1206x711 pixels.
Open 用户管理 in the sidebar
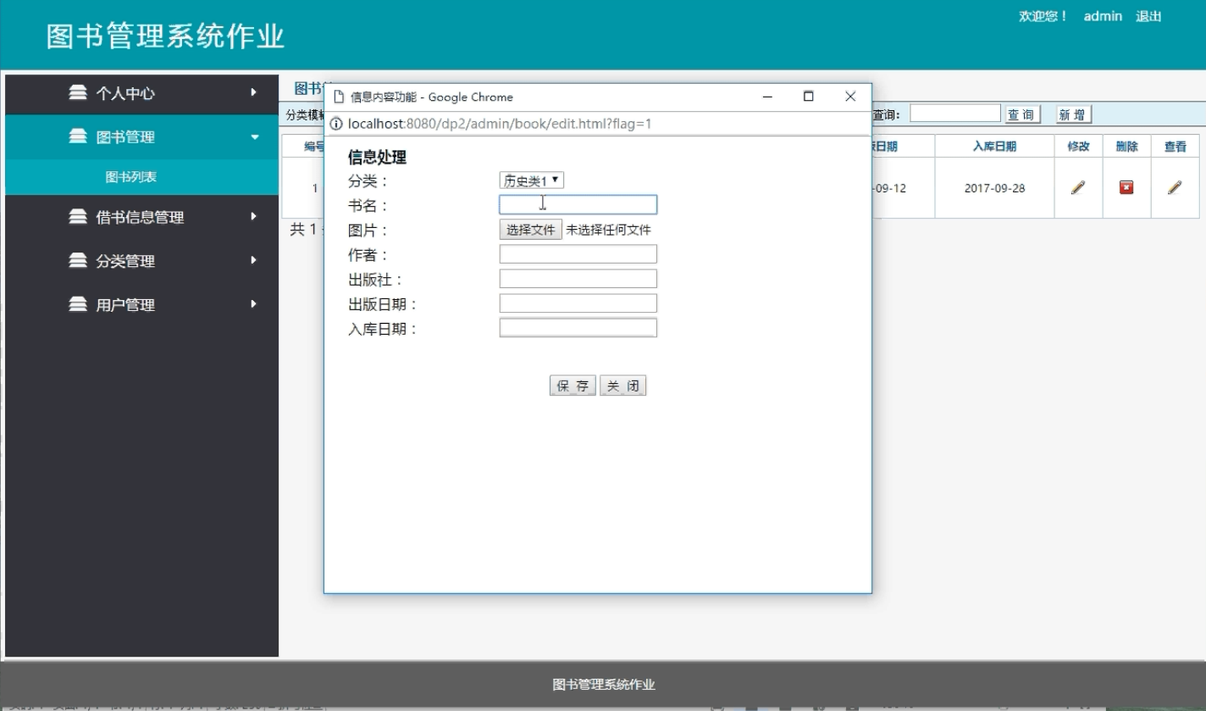point(141,304)
